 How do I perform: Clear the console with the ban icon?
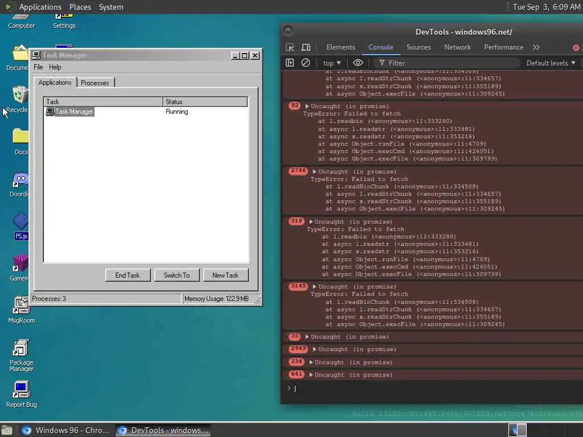(305, 63)
